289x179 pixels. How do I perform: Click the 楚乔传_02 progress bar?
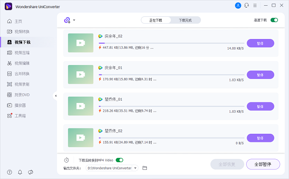(171, 138)
